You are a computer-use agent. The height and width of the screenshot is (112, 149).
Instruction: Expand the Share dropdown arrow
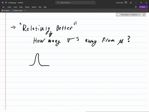147,7
